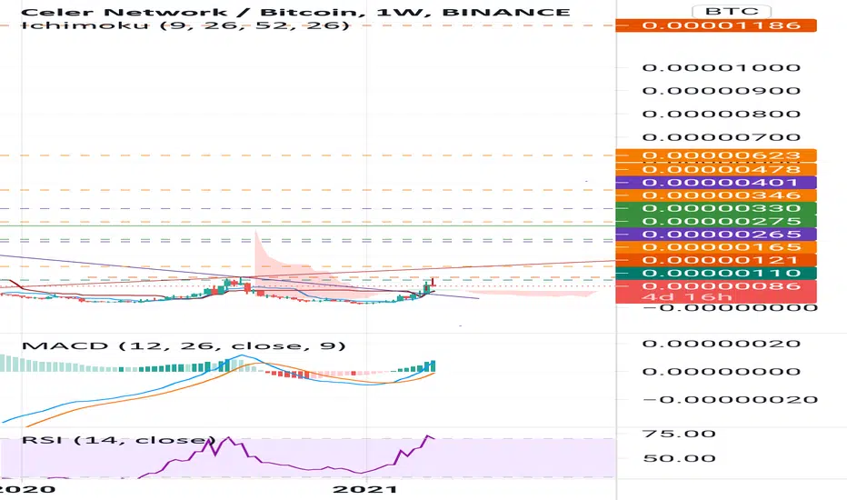Click the 0.00000800 price axis tick
Image resolution: width=847 pixels, height=500 pixels.
coord(722,114)
